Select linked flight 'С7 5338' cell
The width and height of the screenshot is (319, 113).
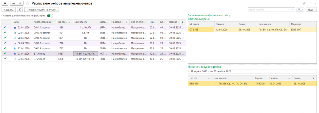201,29
